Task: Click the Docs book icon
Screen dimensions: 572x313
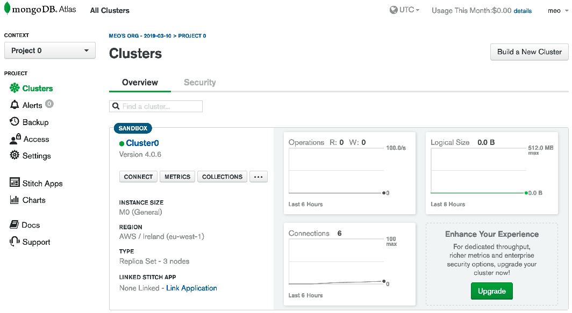Action: pos(14,224)
